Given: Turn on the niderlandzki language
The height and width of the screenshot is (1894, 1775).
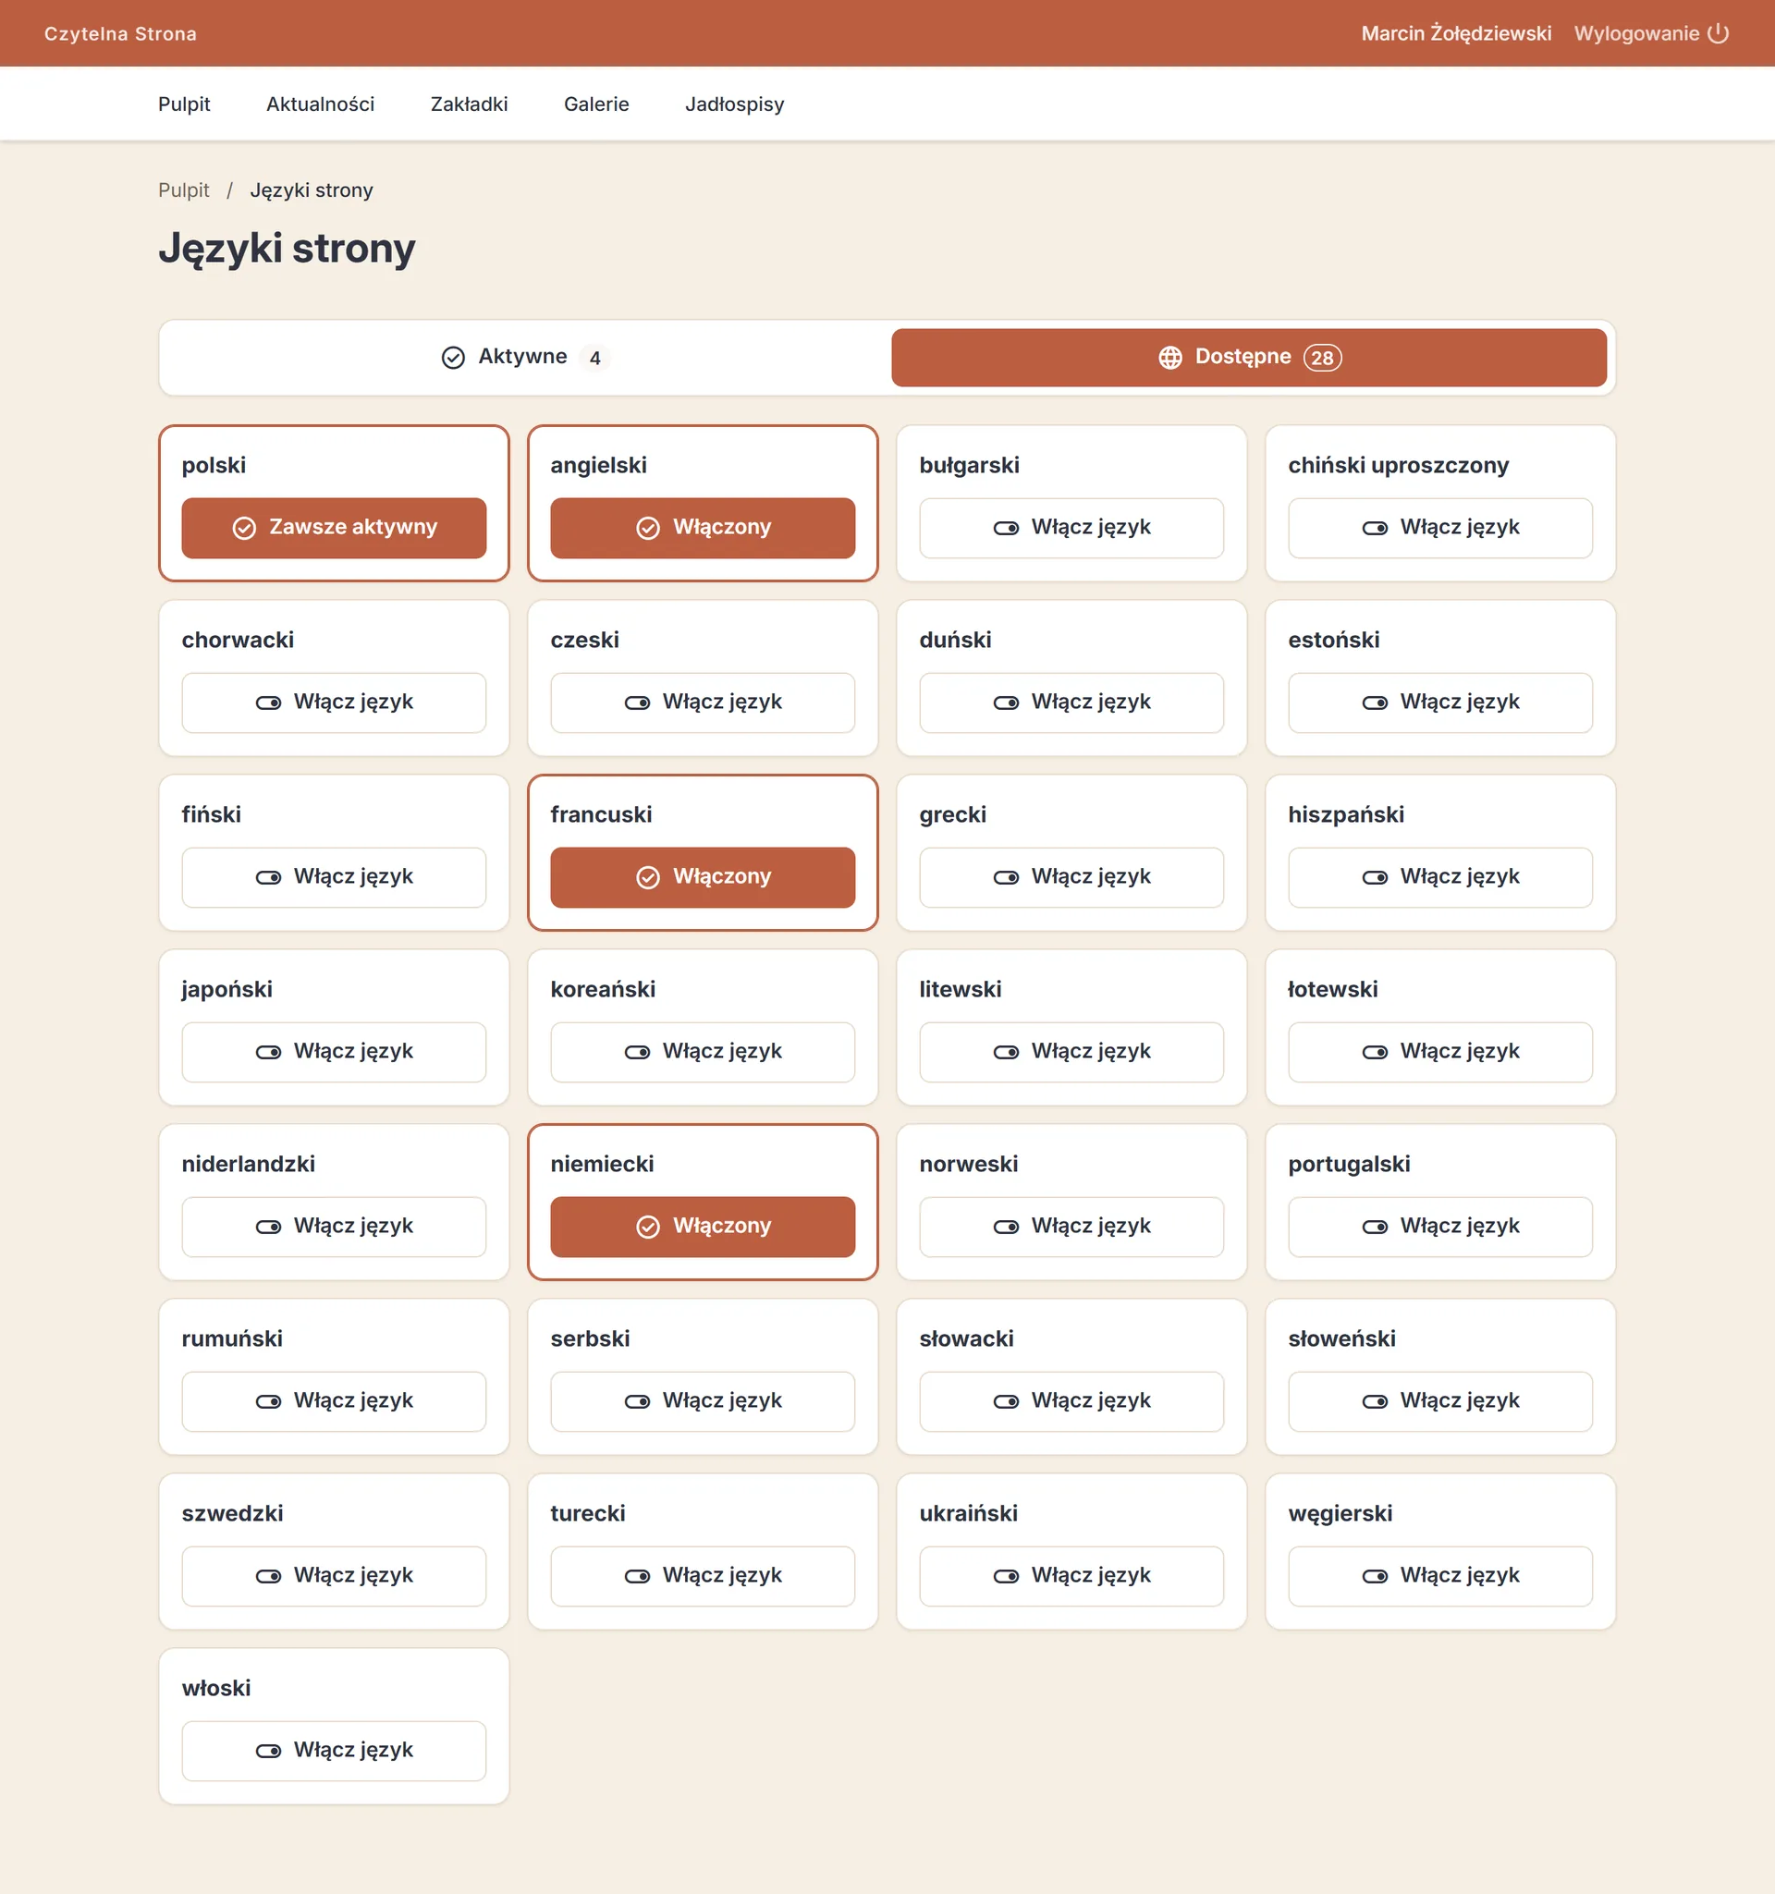Looking at the screenshot, I should (x=334, y=1226).
